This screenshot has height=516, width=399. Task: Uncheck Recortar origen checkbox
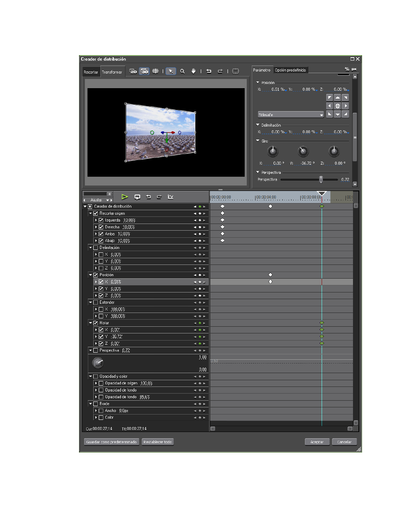coord(96,214)
